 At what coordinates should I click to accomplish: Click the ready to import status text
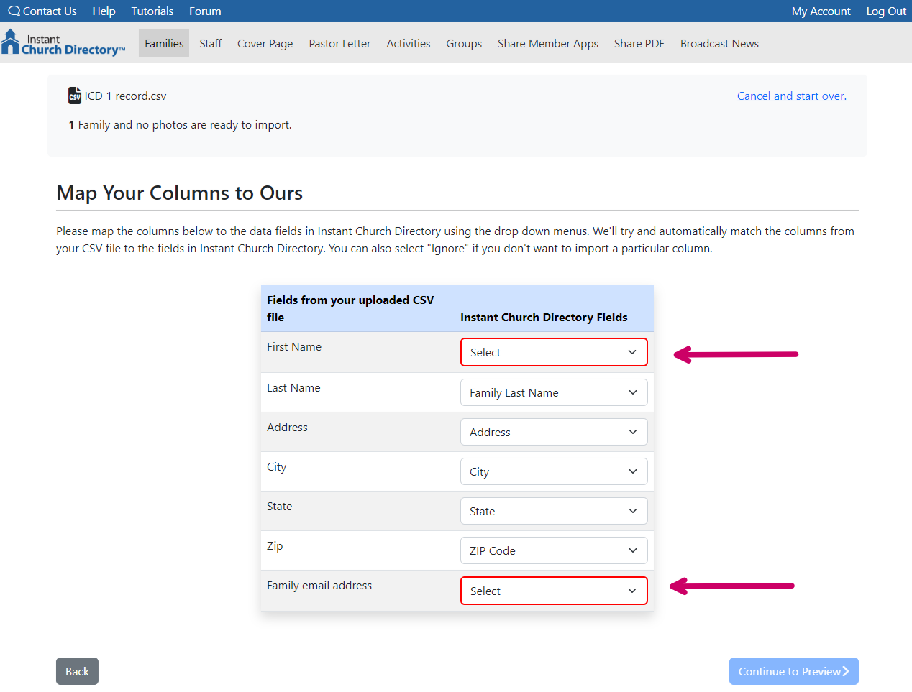(x=180, y=124)
